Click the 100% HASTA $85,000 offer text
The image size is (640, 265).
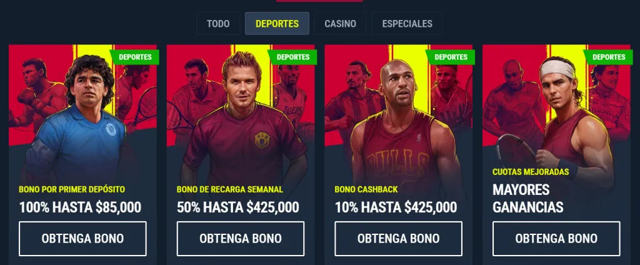(80, 207)
